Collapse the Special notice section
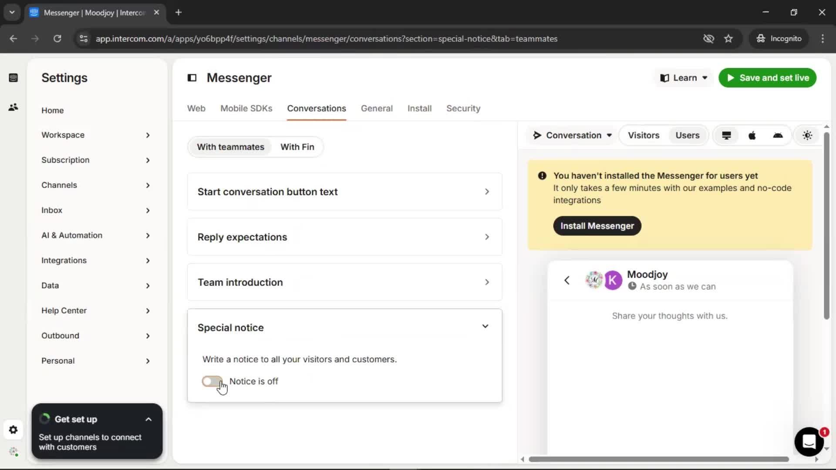Viewport: 836px width, 470px height. [x=344, y=328]
